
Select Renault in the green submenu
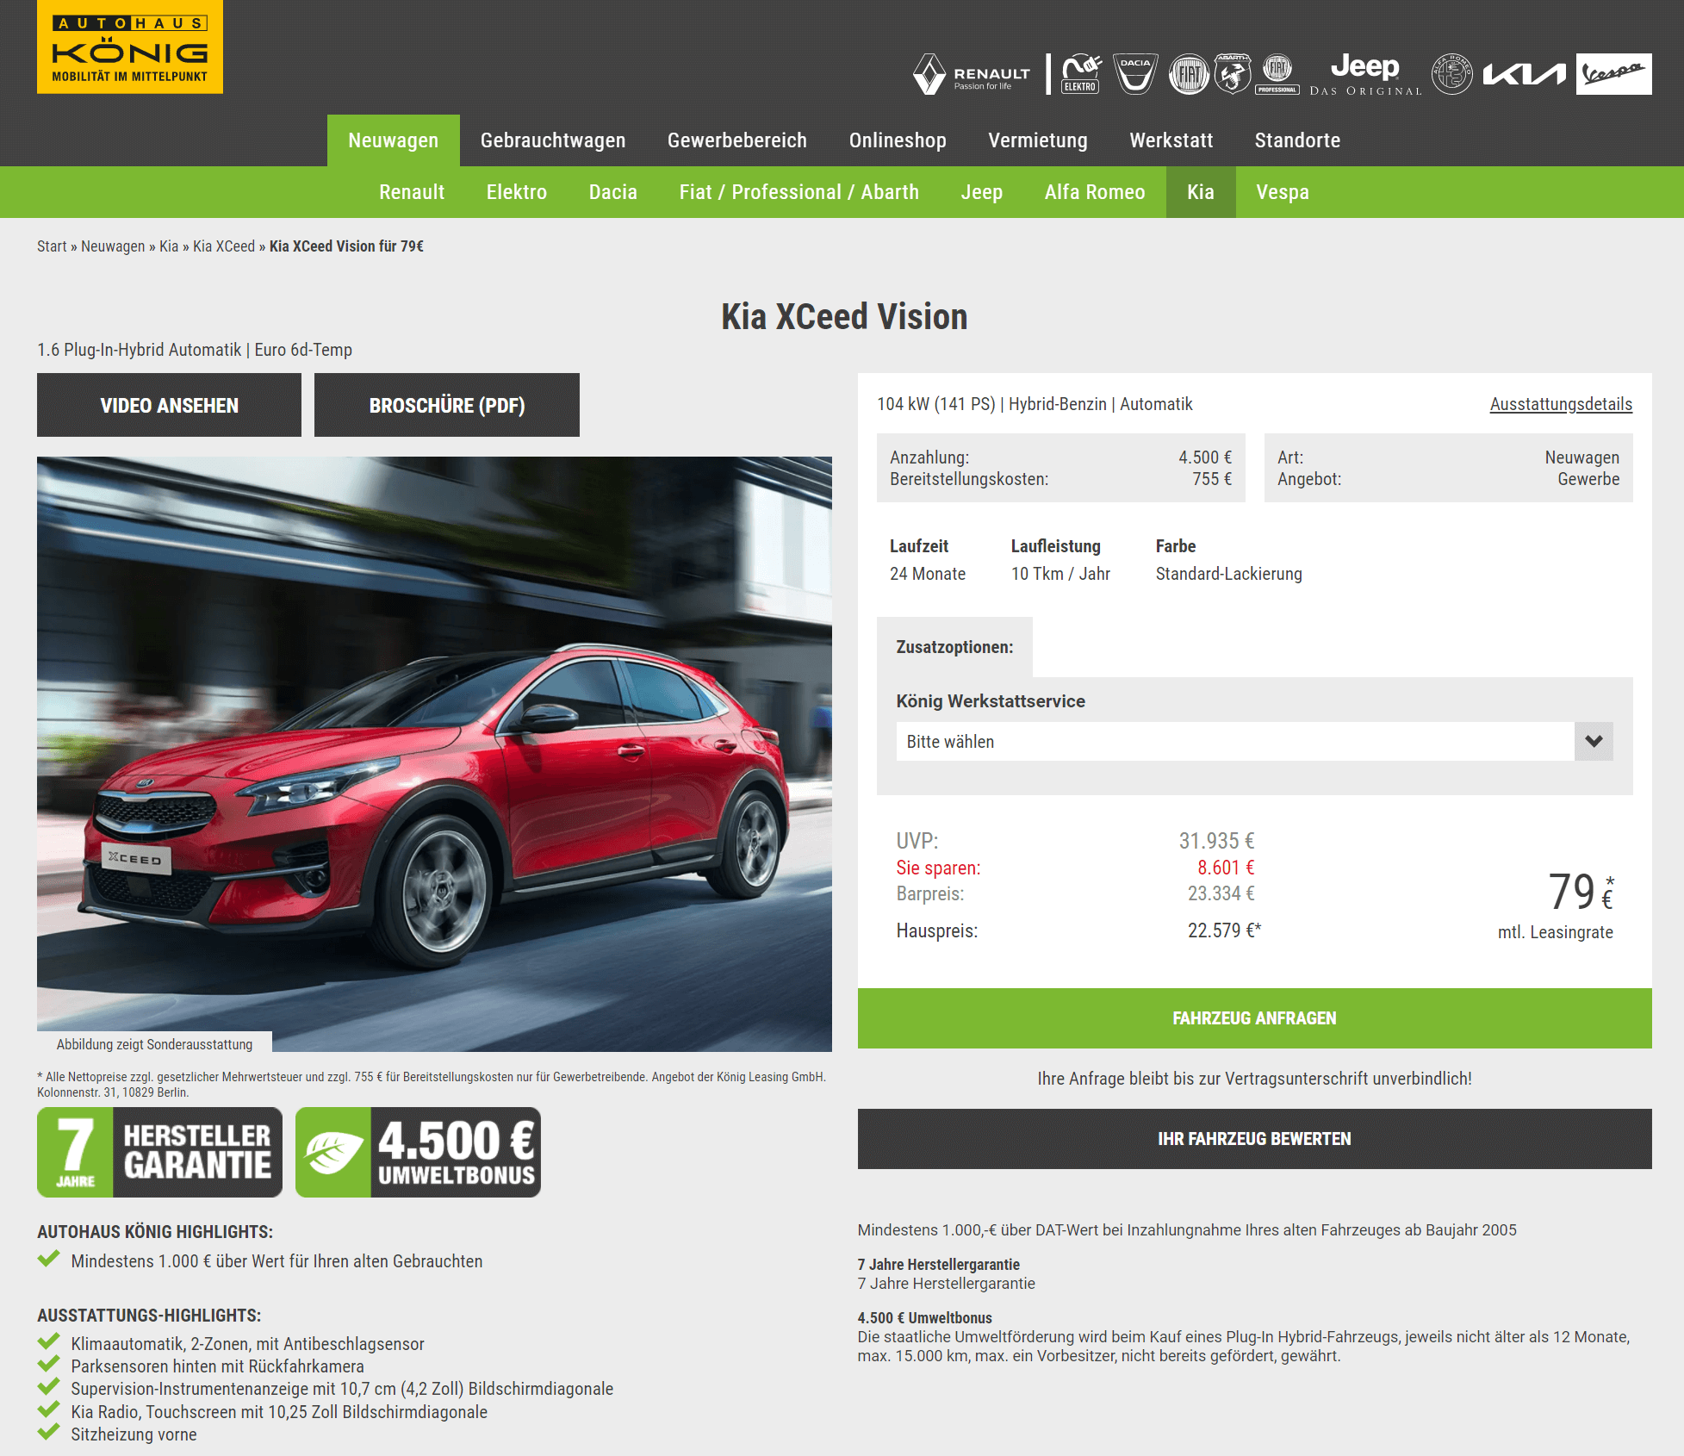coord(412,192)
